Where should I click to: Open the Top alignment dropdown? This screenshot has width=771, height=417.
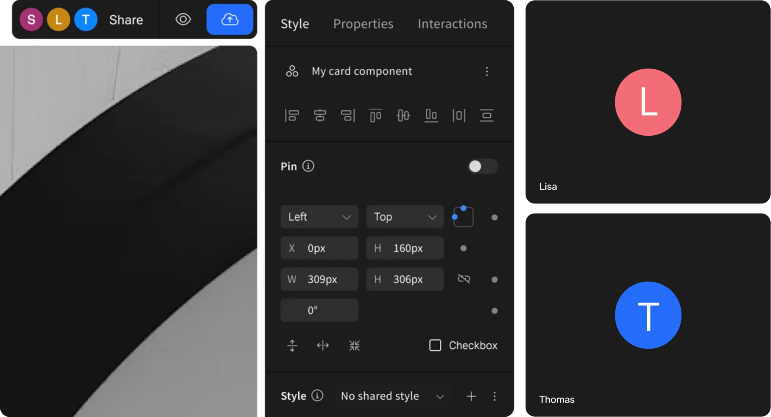point(405,217)
